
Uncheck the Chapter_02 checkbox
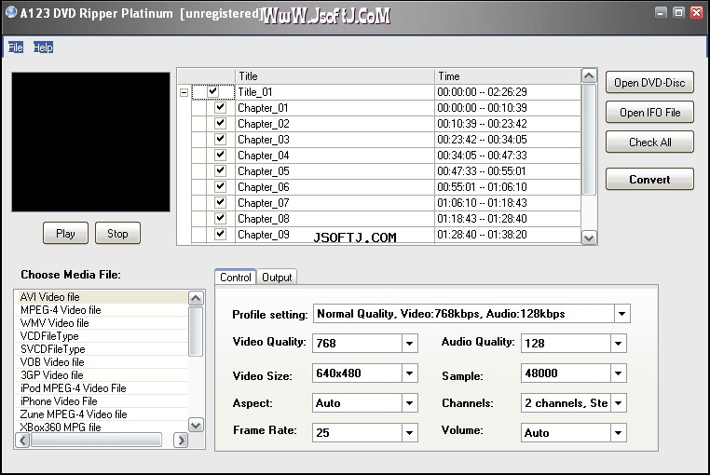[220, 123]
